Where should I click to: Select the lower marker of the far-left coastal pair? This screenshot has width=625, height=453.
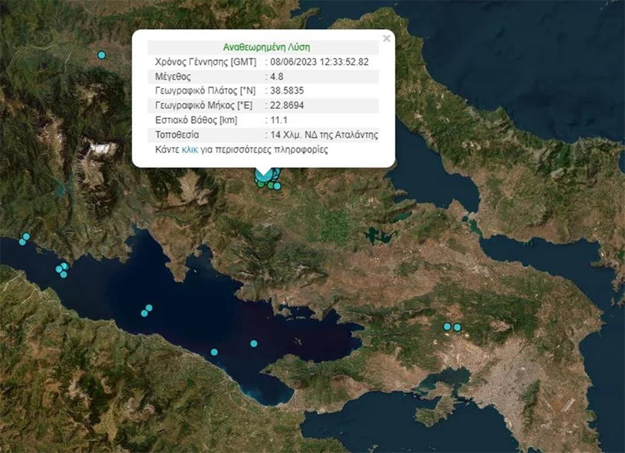click(22, 242)
